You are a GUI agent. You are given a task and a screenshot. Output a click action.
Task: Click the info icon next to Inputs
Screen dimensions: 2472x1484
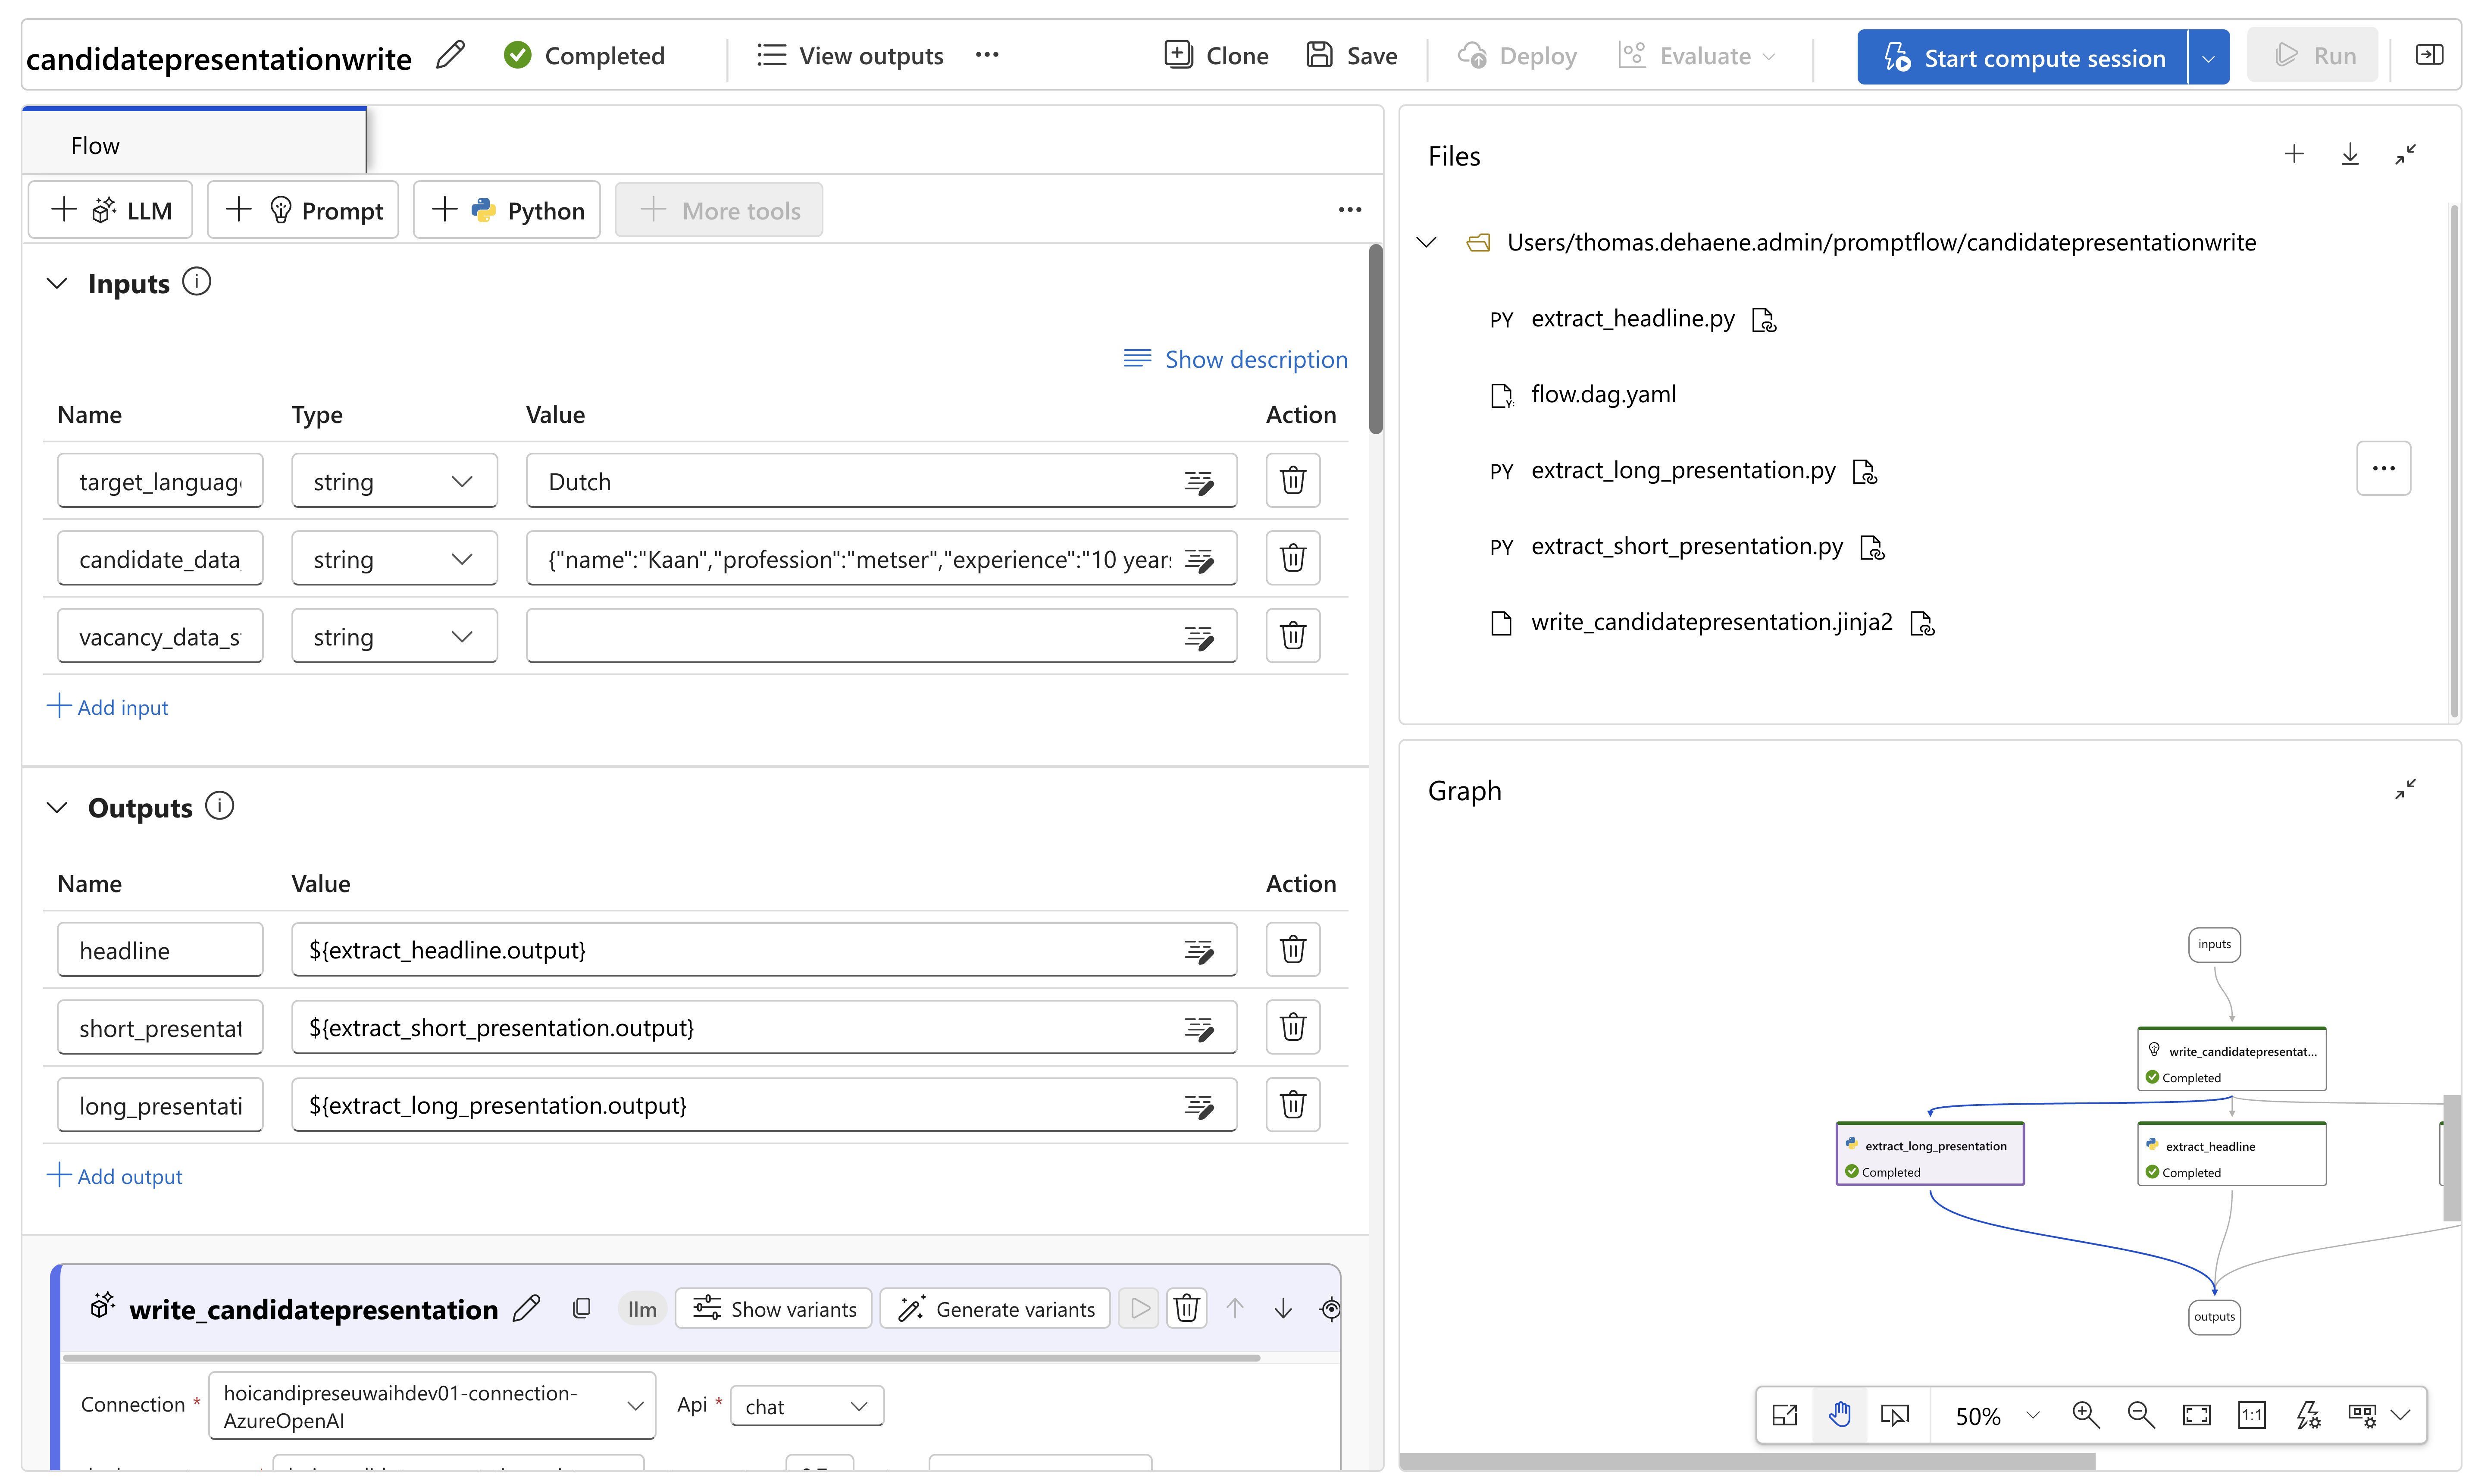click(197, 283)
